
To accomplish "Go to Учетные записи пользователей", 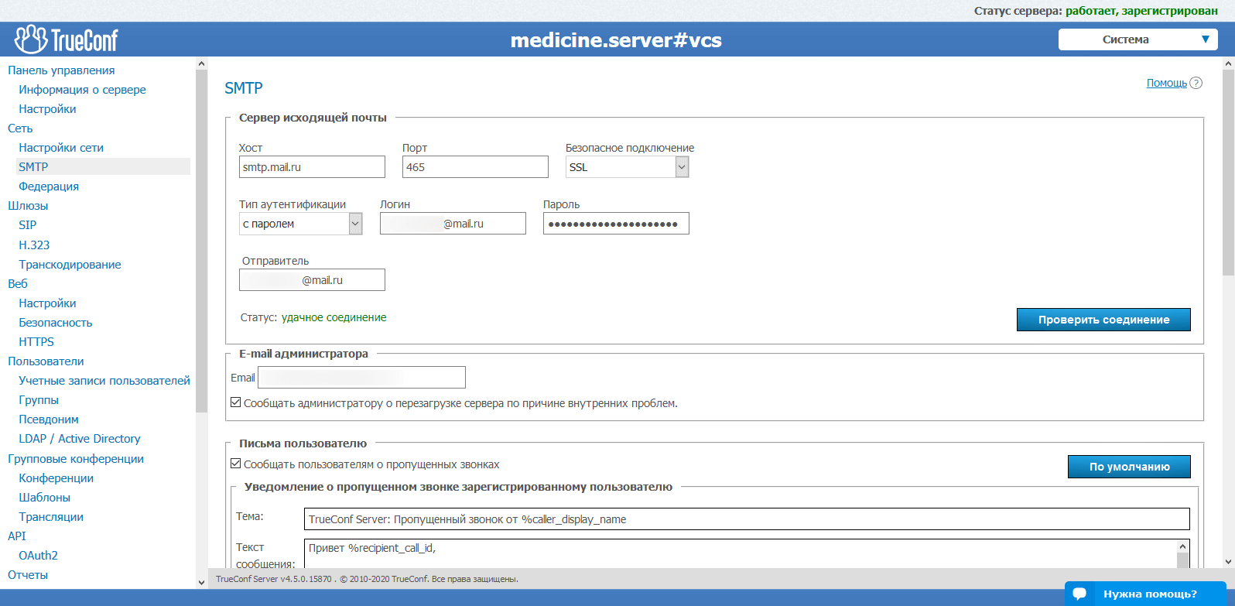I will pos(104,381).
